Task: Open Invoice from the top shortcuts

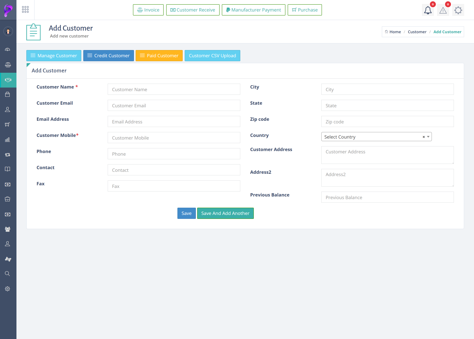Action: click(x=148, y=10)
